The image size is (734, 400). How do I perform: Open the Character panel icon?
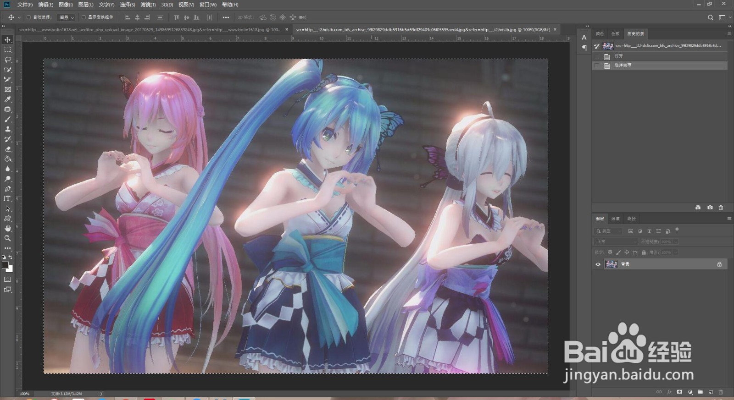click(x=584, y=38)
